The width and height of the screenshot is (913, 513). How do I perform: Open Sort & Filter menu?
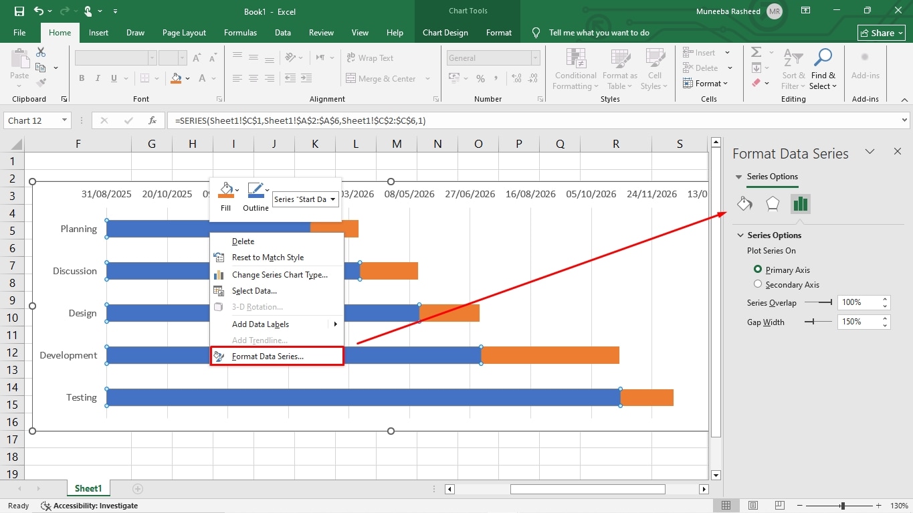[793, 69]
